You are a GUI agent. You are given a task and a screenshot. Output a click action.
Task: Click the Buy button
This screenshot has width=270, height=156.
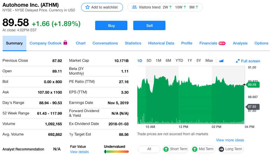(111, 25)
